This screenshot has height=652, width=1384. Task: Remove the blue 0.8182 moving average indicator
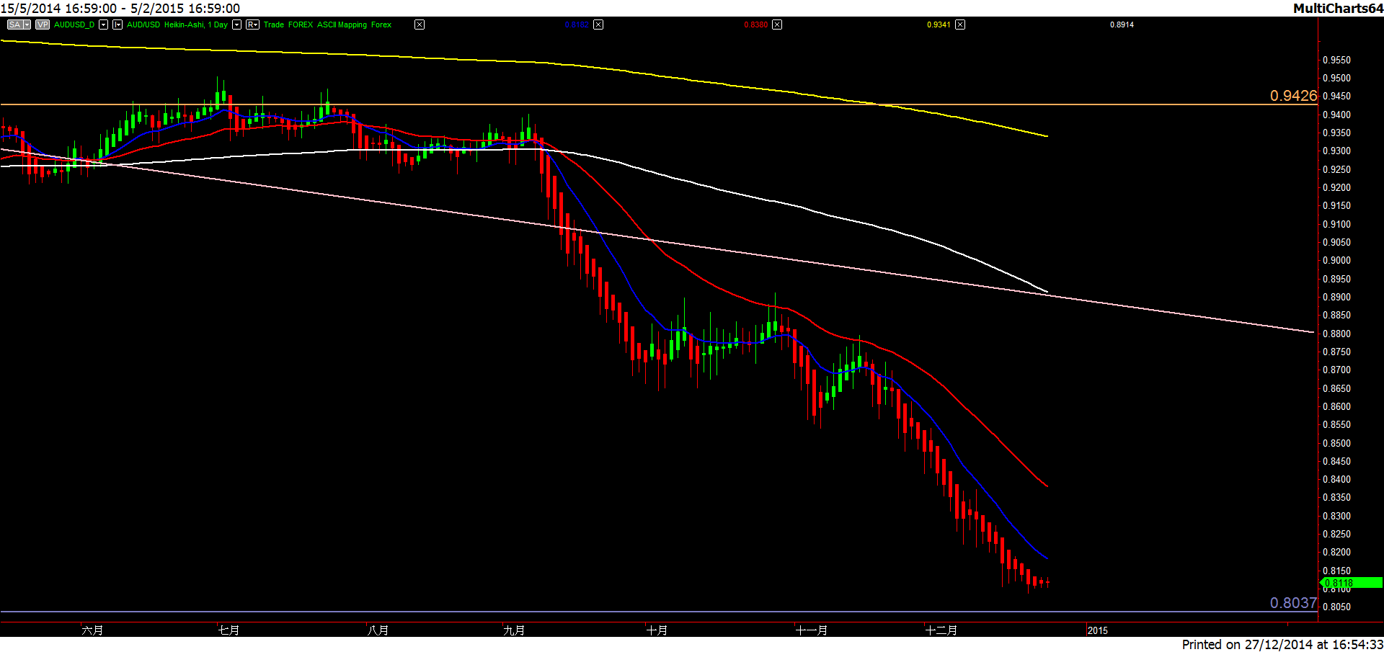(598, 24)
